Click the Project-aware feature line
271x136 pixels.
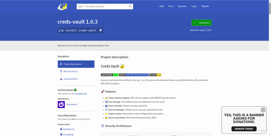click(x=134, y=114)
